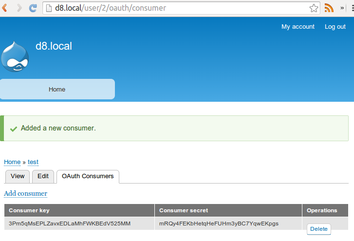This screenshot has height=241, width=354.
Task: Expand the hidden extensions chevron
Action: (343, 8)
